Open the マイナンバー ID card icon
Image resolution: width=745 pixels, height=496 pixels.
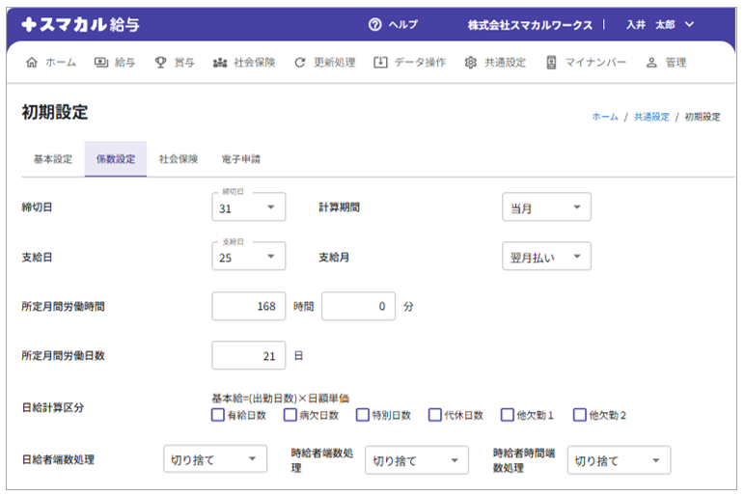coord(551,63)
